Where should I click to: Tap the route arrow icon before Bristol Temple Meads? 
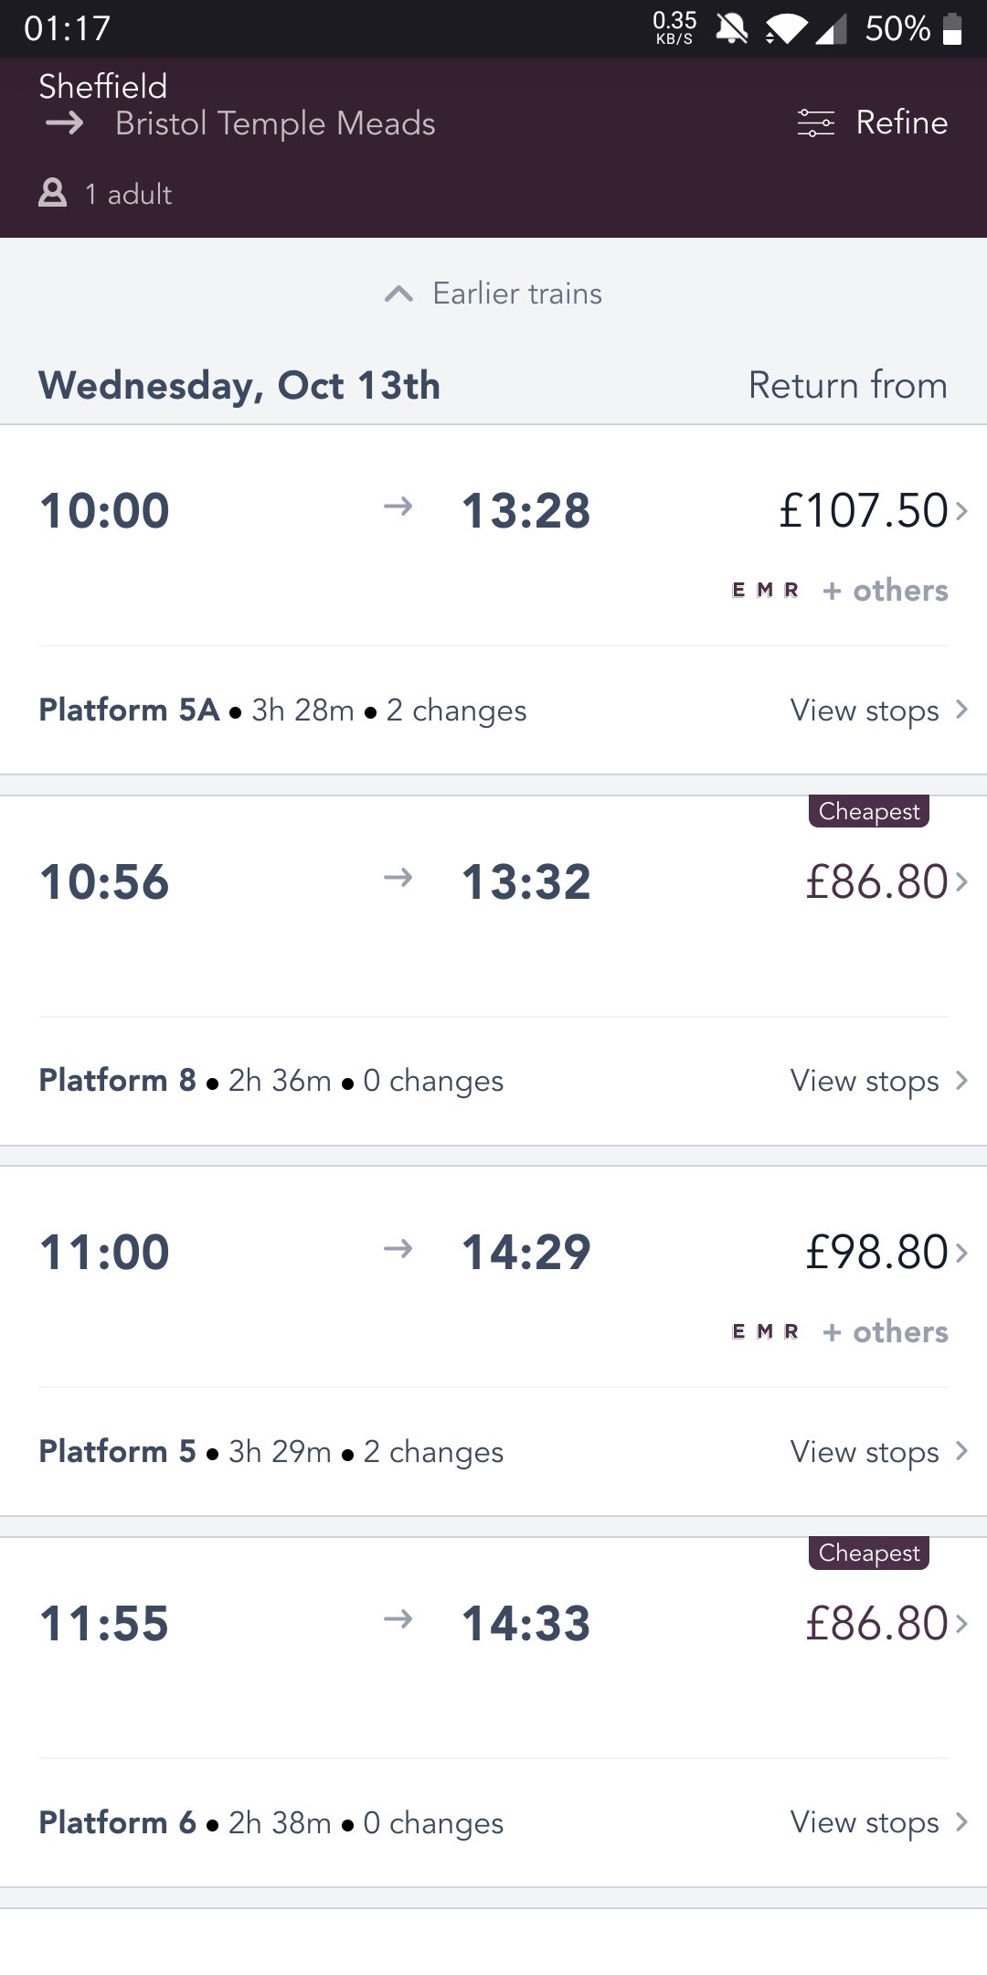pos(65,123)
